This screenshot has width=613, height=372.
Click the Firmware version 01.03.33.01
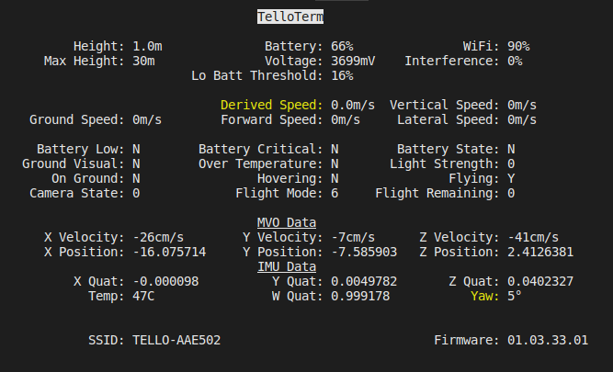tap(548, 340)
